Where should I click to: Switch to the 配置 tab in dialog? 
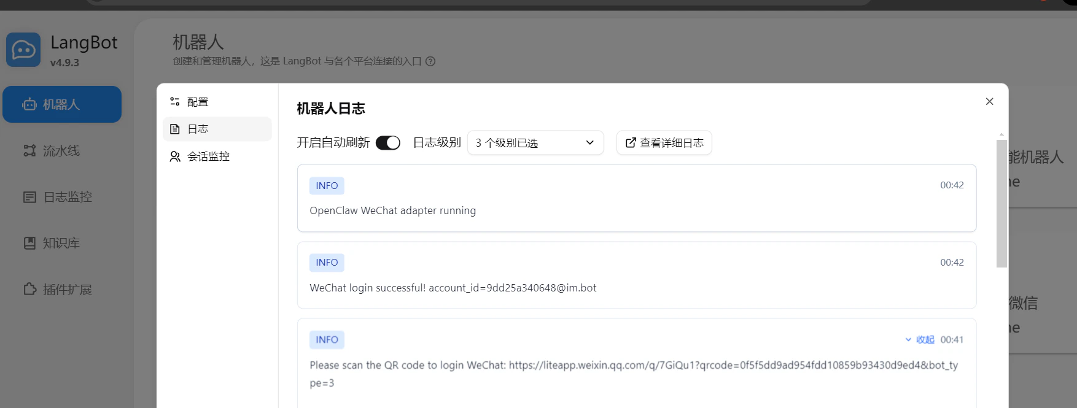[x=217, y=102]
